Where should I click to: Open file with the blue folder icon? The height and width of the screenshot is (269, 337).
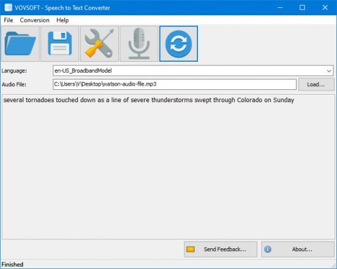coord(20,44)
